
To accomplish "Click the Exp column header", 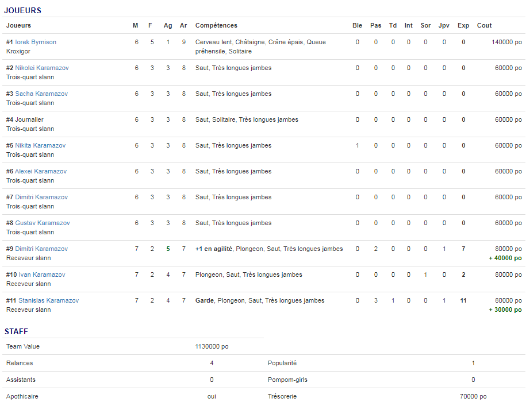I will click(463, 25).
